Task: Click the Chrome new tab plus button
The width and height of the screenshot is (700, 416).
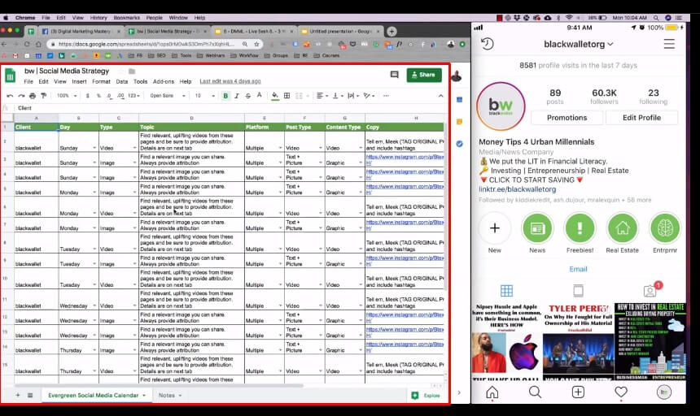Action: coord(392,31)
